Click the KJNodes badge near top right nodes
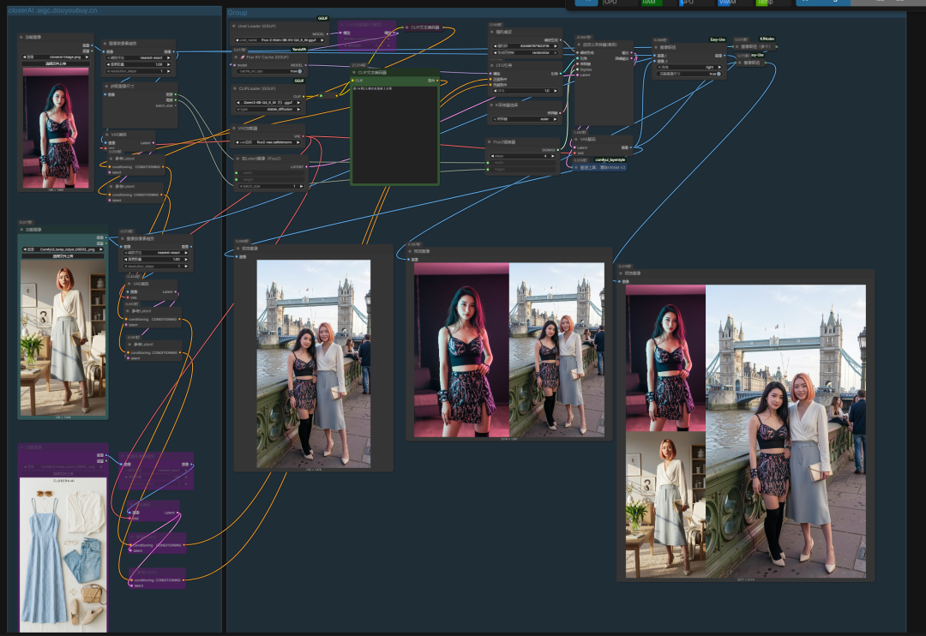This screenshot has height=636, width=926. tap(767, 39)
